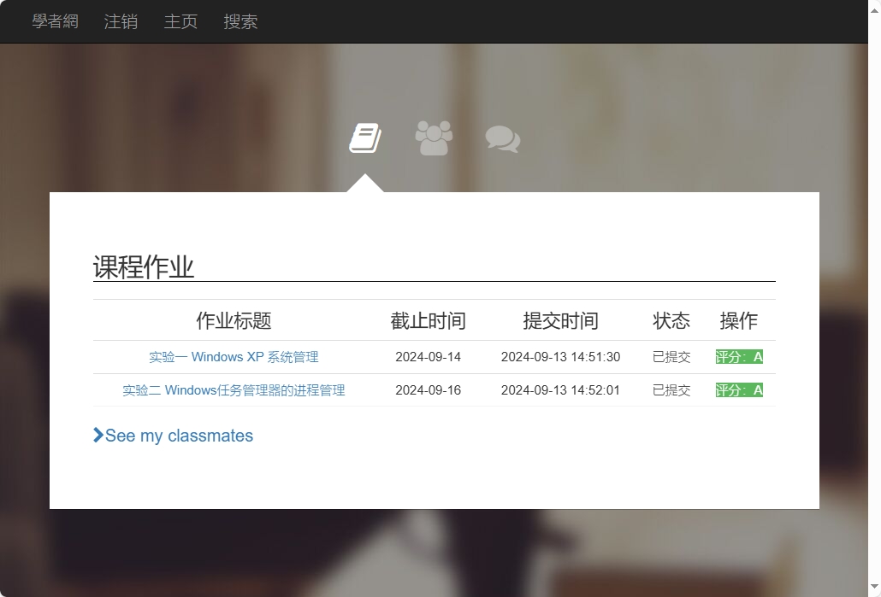Sort by the 截止时间 column header

click(x=428, y=320)
